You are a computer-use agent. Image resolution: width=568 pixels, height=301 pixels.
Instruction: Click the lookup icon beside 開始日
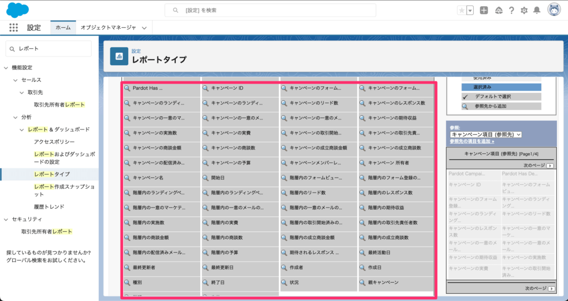pyautogui.click(x=205, y=178)
